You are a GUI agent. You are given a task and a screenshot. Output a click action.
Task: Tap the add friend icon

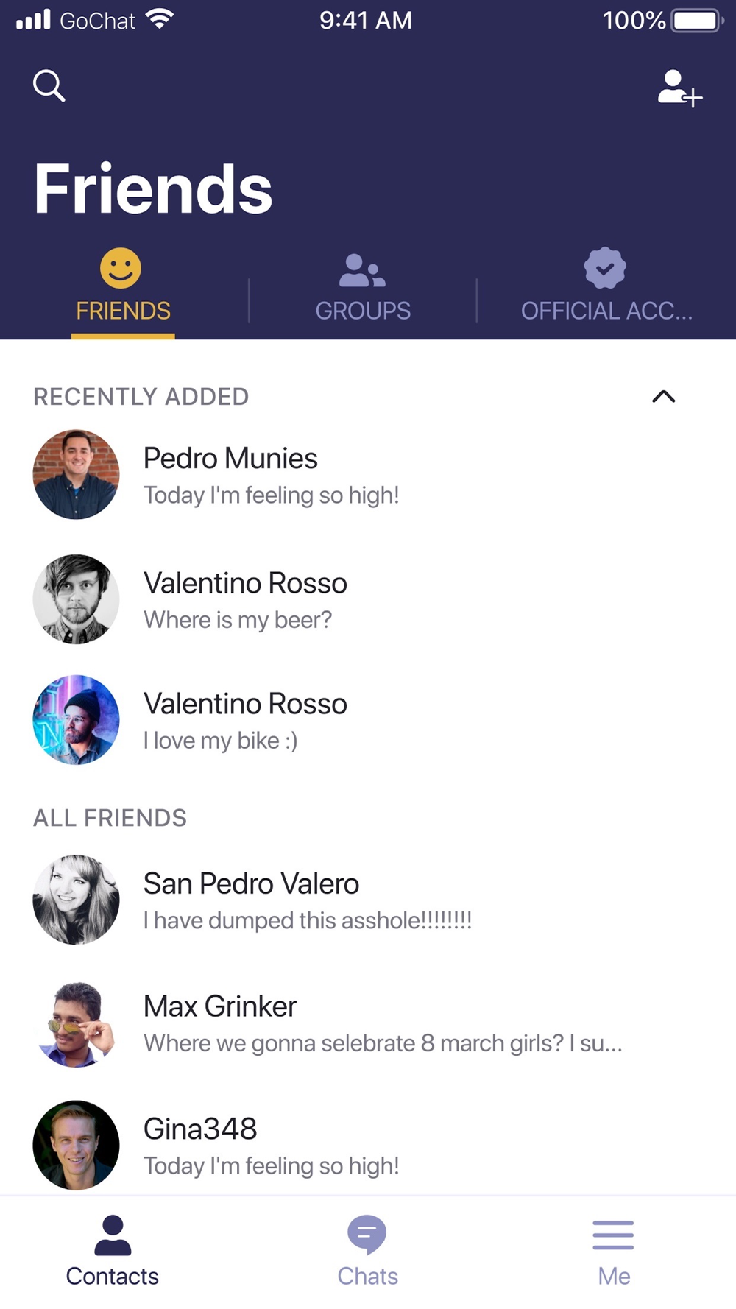680,88
